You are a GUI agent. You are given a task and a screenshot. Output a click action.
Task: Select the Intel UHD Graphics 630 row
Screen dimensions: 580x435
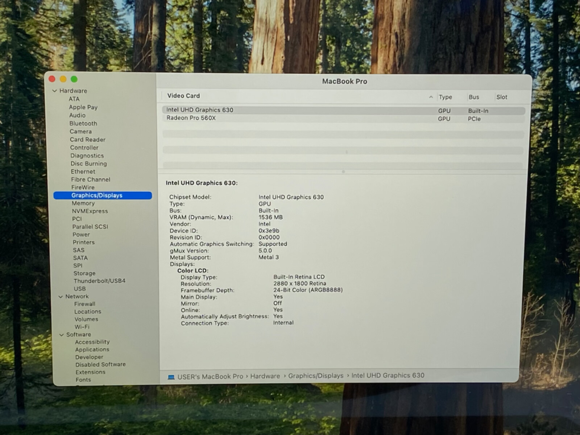pos(343,110)
